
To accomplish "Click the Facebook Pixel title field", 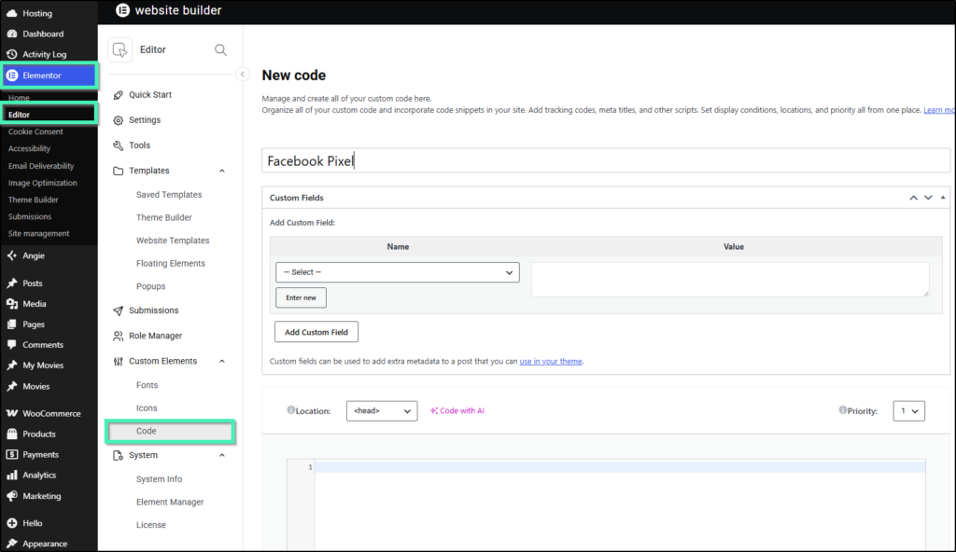I will point(606,161).
